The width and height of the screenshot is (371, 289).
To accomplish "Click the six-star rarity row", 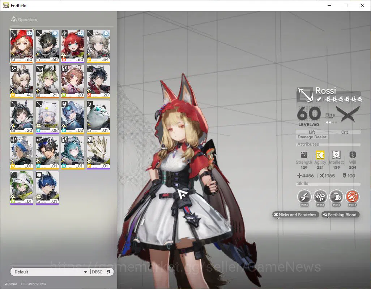I will click(343, 99).
